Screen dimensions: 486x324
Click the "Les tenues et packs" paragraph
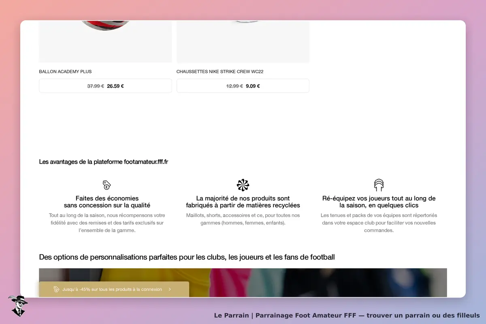[379, 223]
